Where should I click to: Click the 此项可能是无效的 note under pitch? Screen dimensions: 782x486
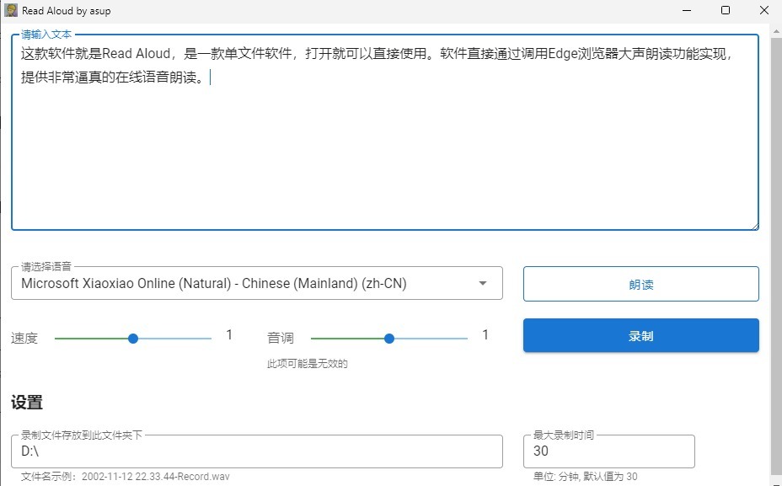308,364
